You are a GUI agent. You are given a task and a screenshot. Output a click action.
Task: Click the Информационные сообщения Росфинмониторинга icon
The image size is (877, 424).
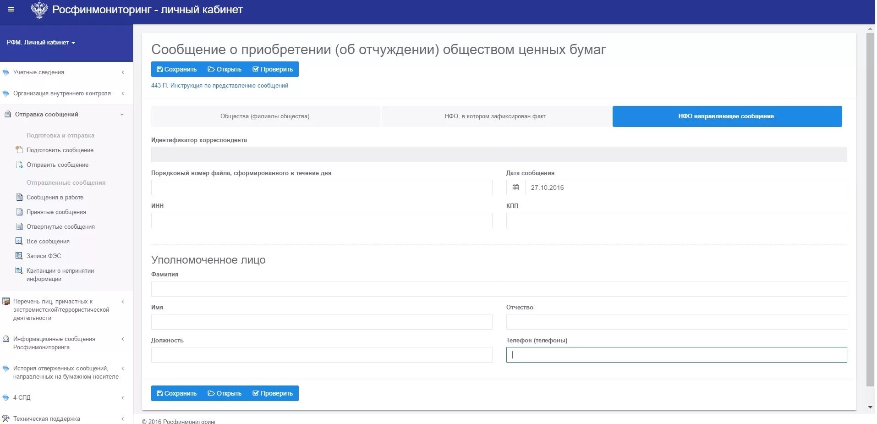pos(6,339)
